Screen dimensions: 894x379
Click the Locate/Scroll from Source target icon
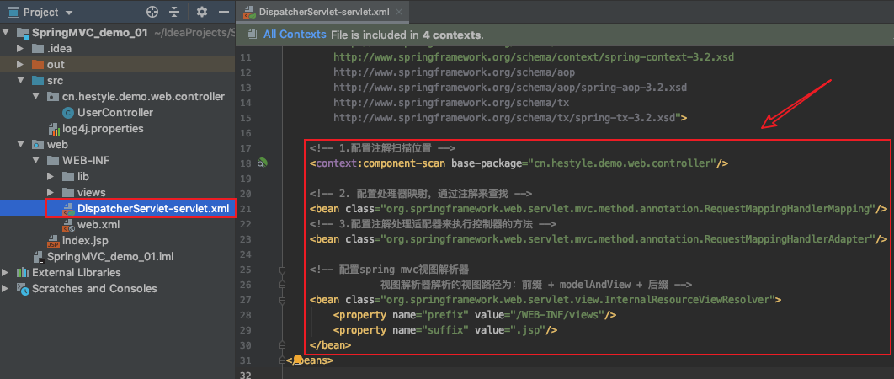pyautogui.click(x=152, y=12)
